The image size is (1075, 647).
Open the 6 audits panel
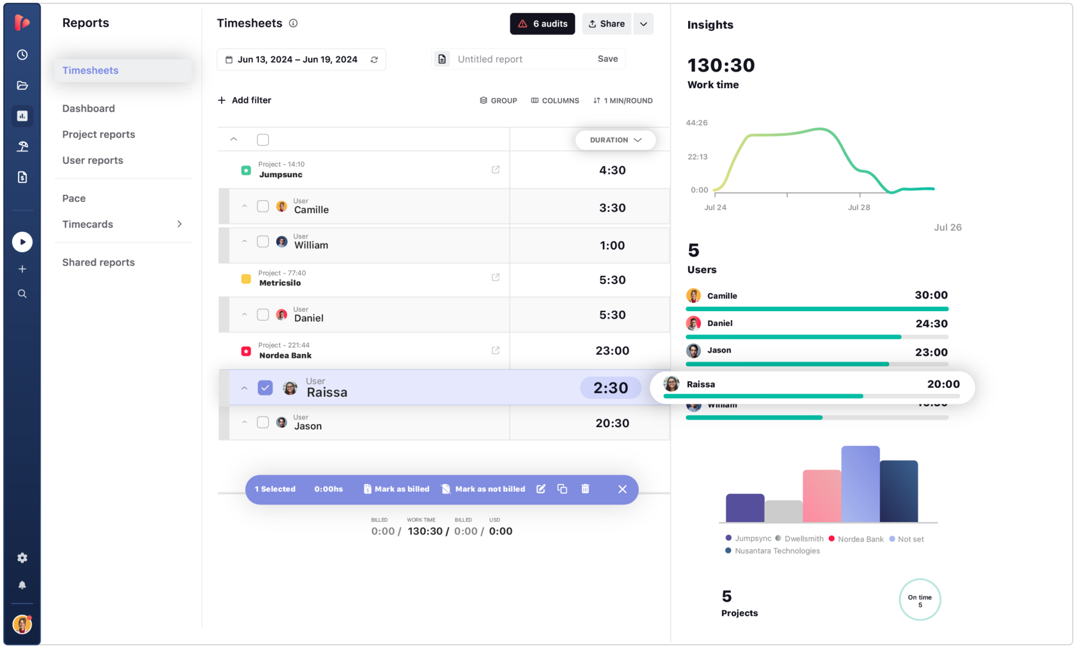(x=542, y=24)
